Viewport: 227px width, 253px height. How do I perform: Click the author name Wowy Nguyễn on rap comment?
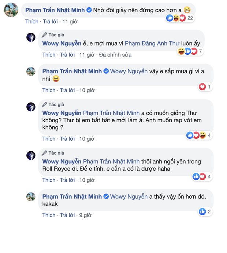62,113
